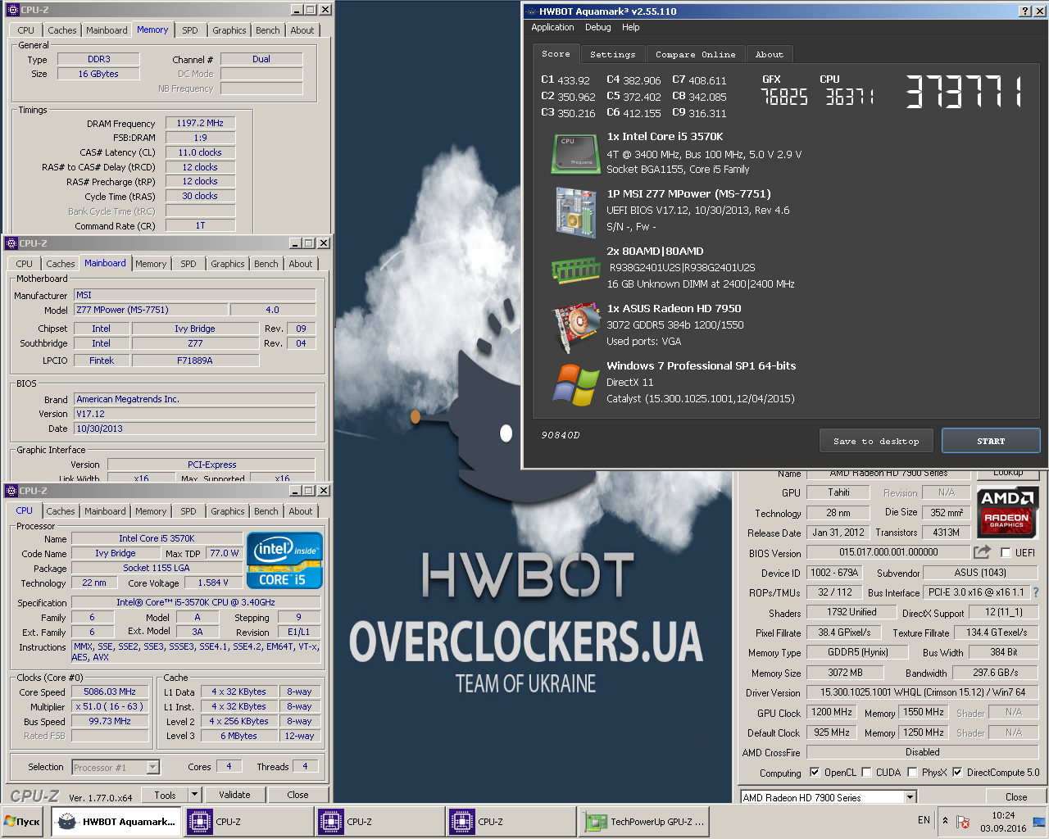
Task: Open the Tools dropdown arrow in CPU-Z
Action: pyautogui.click(x=194, y=795)
